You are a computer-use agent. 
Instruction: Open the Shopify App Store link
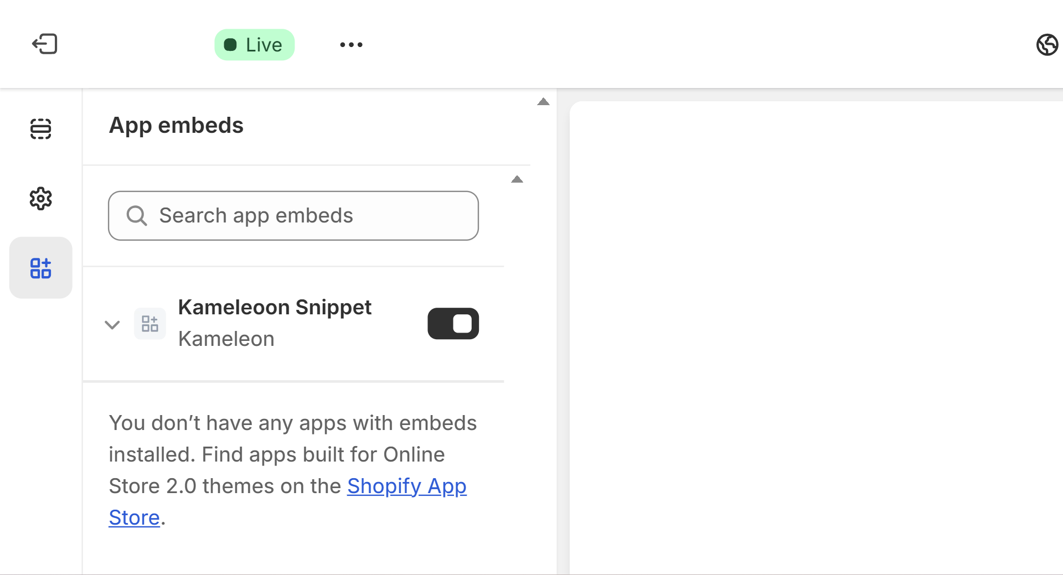(x=406, y=486)
